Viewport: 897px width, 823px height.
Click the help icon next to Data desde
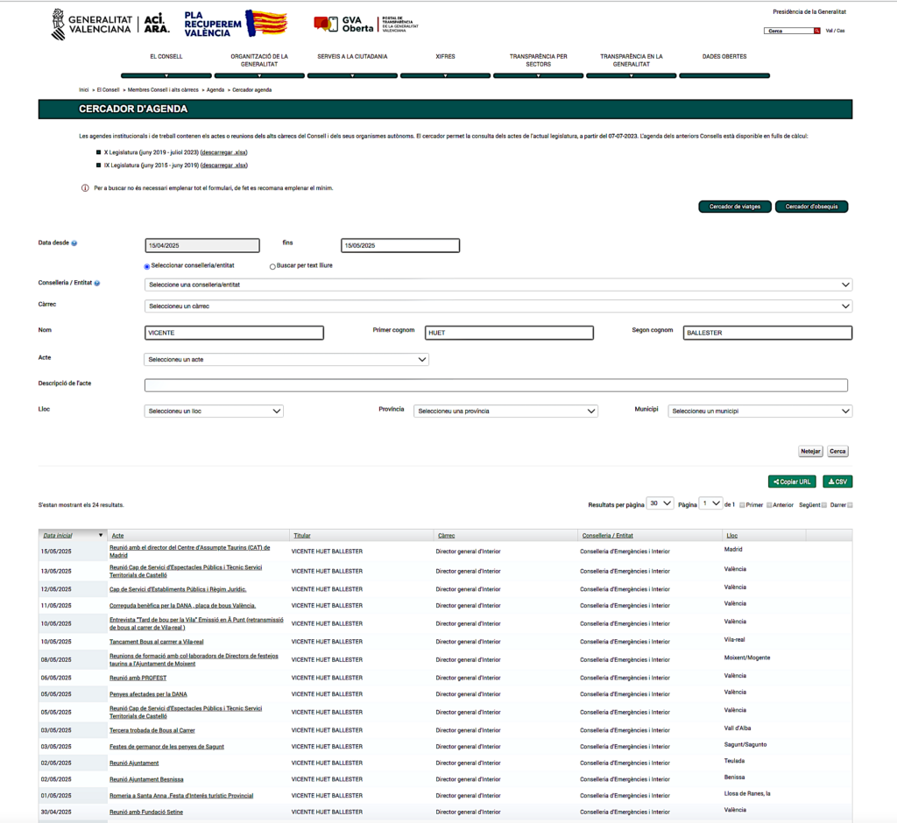(x=74, y=243)
